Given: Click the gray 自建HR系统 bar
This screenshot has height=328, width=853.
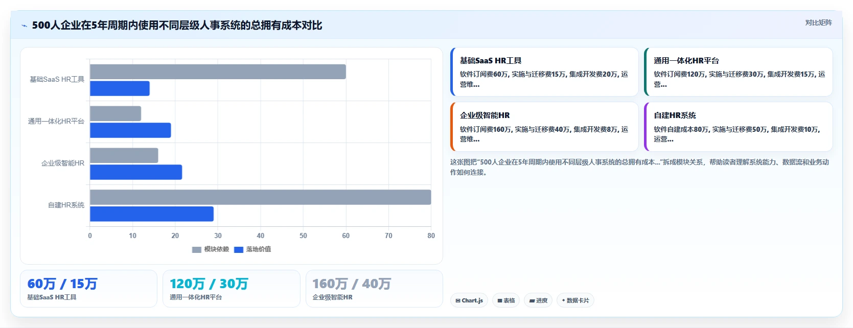Looking at the screenshot, I should [261, 197].
